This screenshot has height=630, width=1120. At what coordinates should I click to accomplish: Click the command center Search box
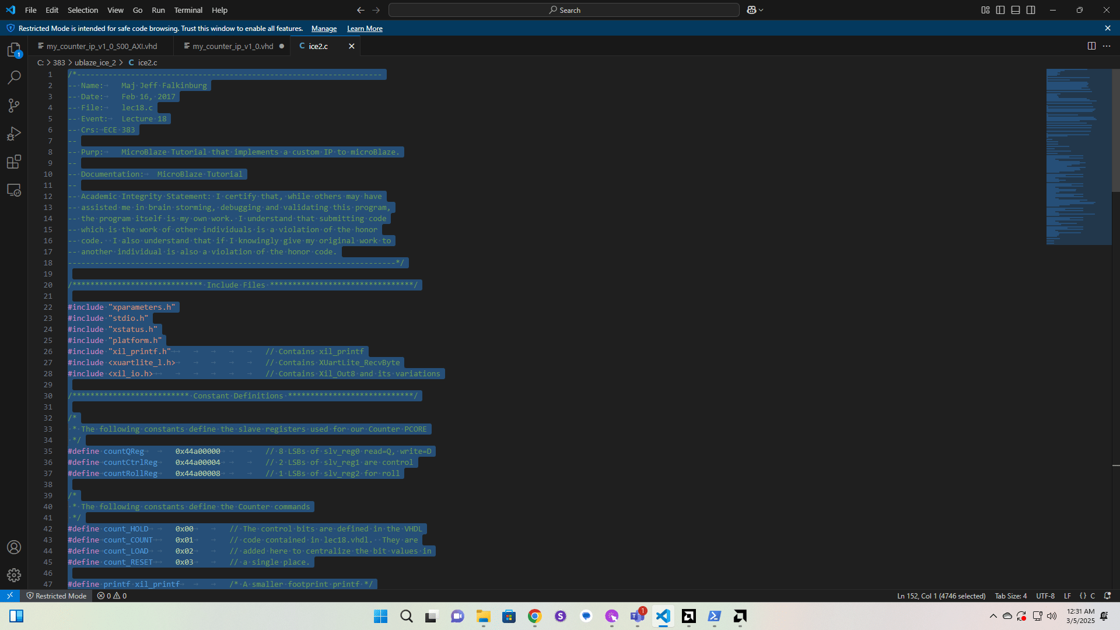[x=563, y=10]
